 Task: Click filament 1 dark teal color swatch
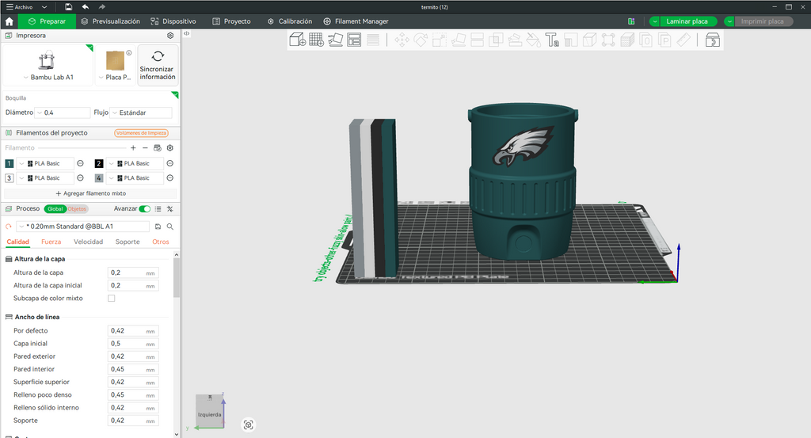[x=10, y=163]
